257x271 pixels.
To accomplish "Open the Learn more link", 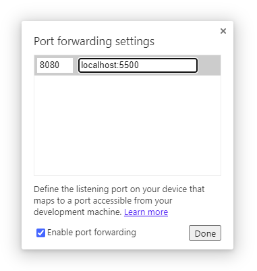I will tap(146, 212).
